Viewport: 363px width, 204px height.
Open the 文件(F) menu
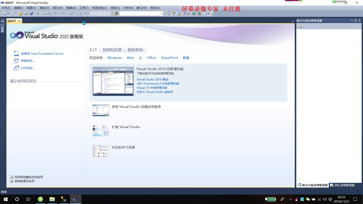pyautogui.click(x=6, y=8)
